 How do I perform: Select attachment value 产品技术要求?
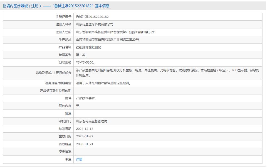[85, 98]
